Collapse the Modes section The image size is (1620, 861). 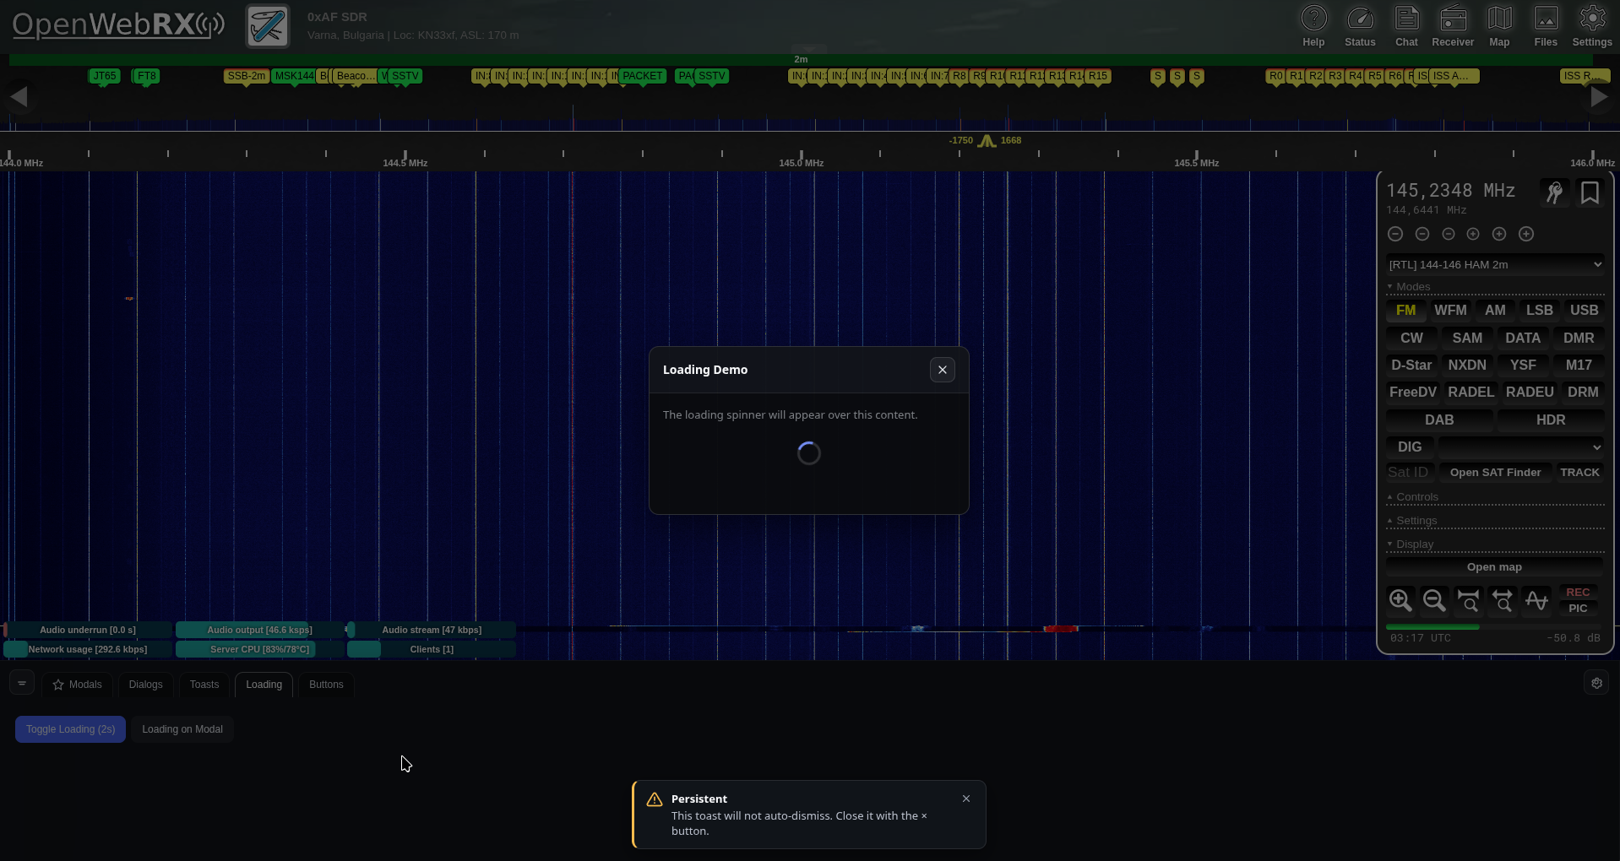click(1412, 287)
